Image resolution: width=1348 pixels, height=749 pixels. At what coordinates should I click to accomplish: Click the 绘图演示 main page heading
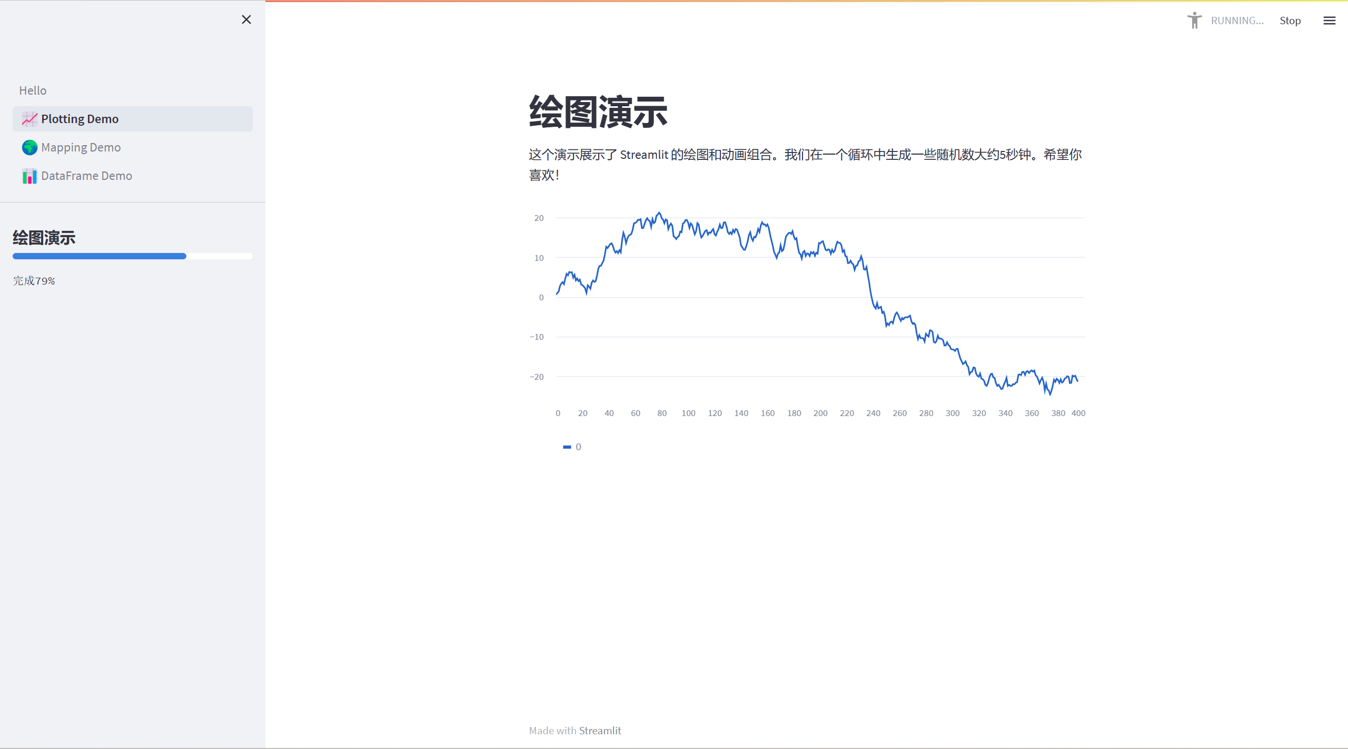598,112
